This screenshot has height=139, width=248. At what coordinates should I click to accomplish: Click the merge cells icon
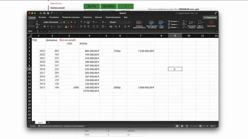point(103,27)
